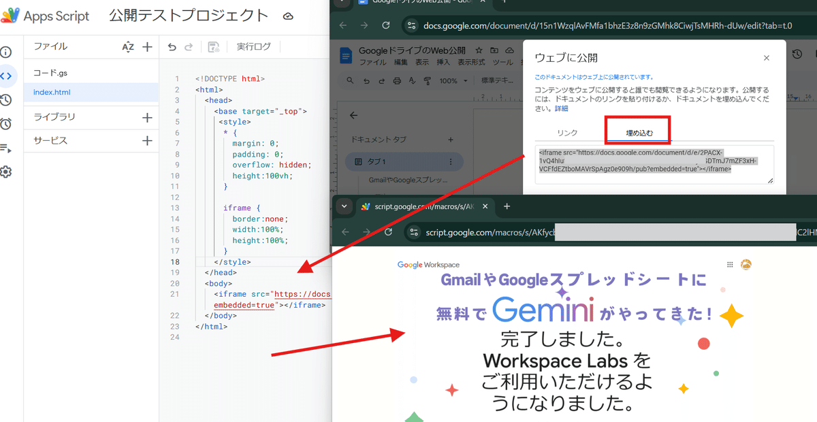Viewport: 817px width, 422px height.
Task: Add a library with its plus icon
Action: (147, 117)
